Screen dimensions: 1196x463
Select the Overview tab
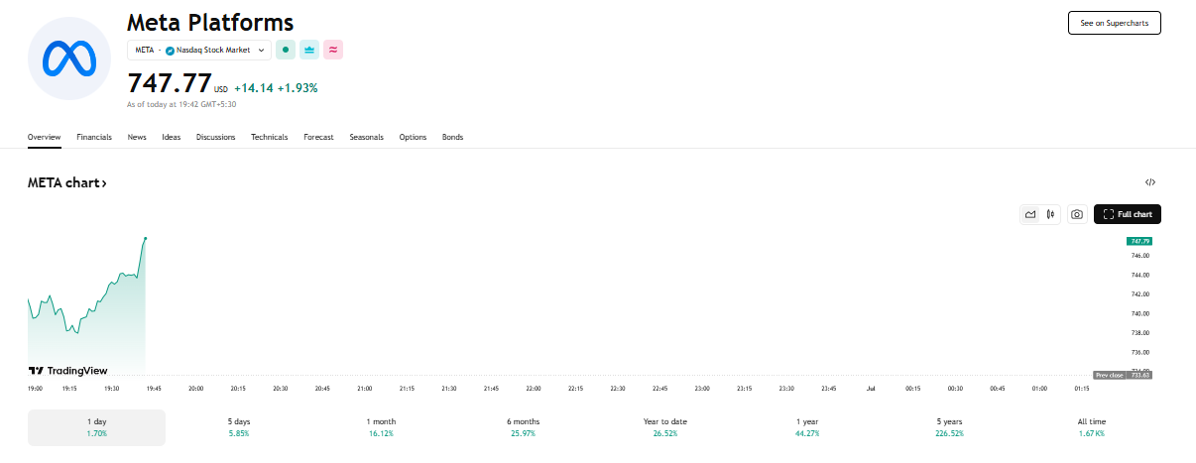coord(44,137)
